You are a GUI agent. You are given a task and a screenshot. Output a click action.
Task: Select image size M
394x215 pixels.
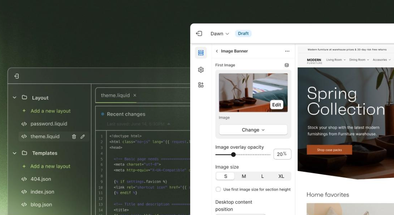tap(244, 176)
